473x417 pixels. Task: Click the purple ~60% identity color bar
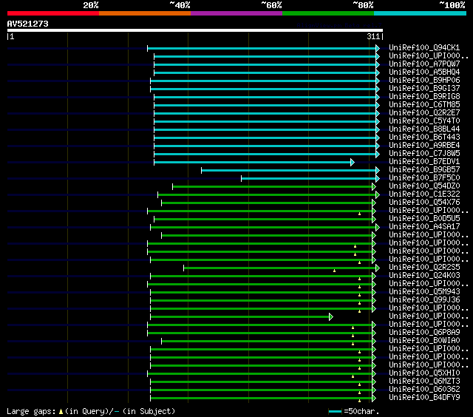point(236,13)
